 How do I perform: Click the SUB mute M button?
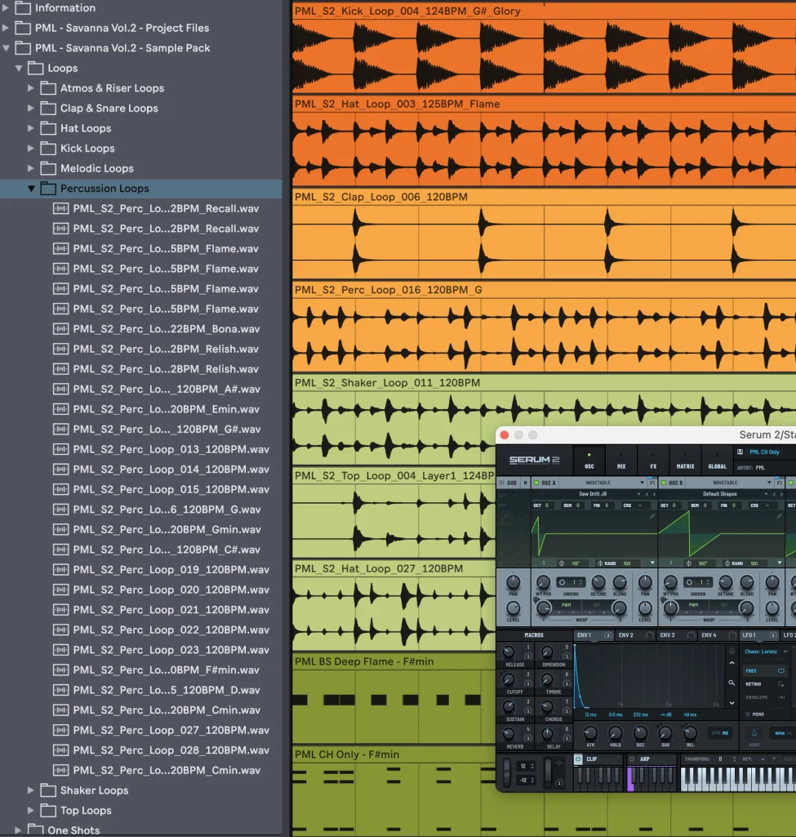525,483
